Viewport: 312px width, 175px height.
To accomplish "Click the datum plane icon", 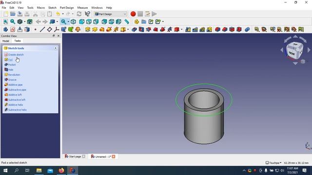I will (x=49, y=30).
